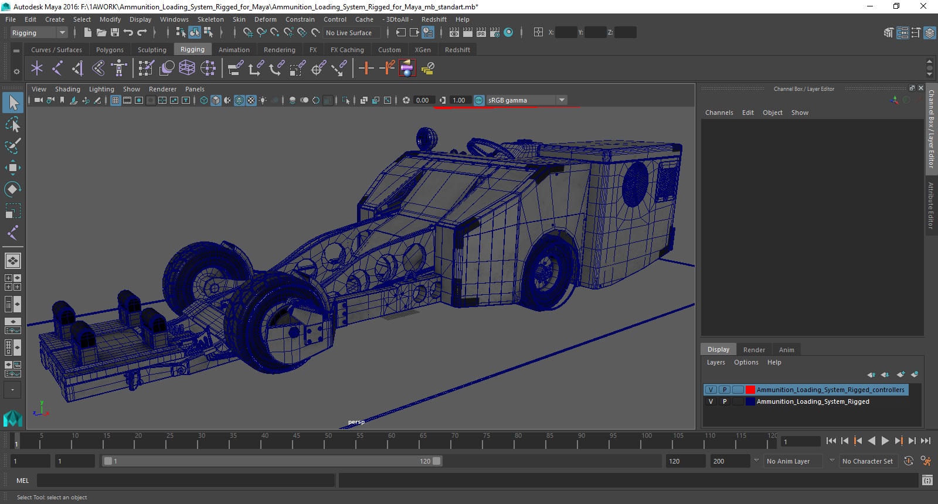Open shelf options menu gear icon
Viewport: 938px width, 504px height.
point(16,71)
